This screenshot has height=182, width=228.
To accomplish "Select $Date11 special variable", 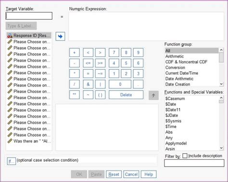I will [x=192, y=110].
